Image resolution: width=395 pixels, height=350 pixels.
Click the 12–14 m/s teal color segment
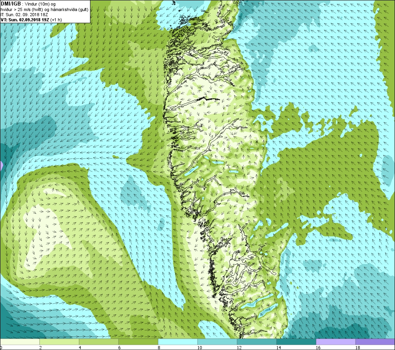pos(257,342)
